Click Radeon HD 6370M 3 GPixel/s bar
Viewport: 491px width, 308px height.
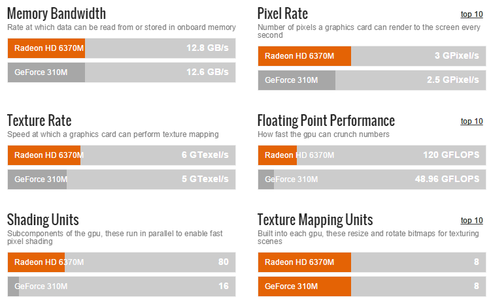point(372,56)
